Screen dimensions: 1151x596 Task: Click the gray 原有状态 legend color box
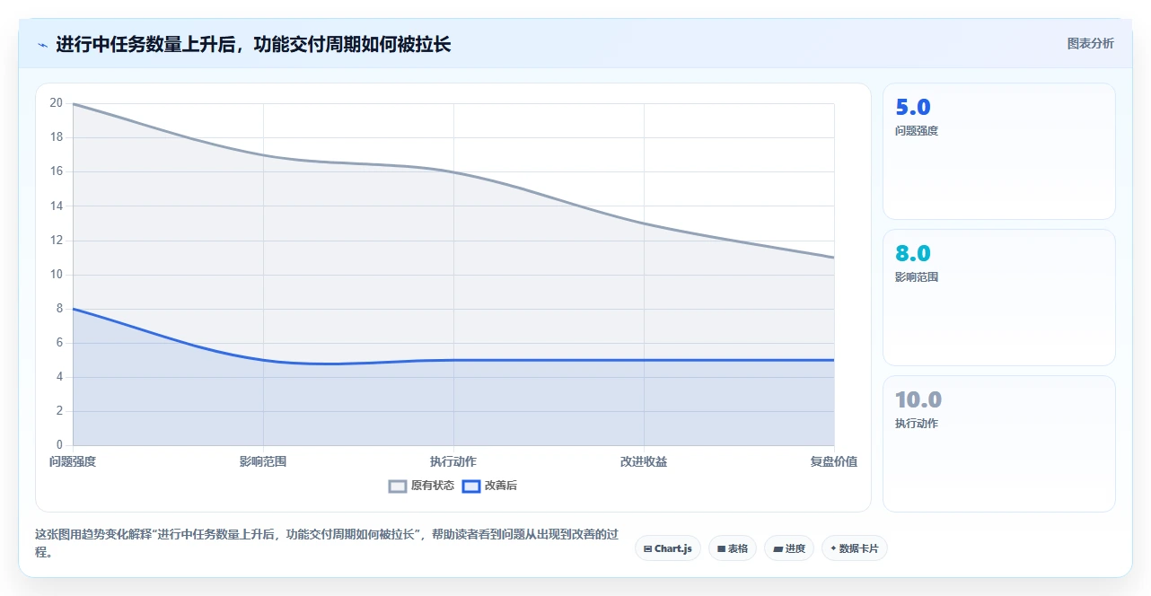click(x=398, y=486)
